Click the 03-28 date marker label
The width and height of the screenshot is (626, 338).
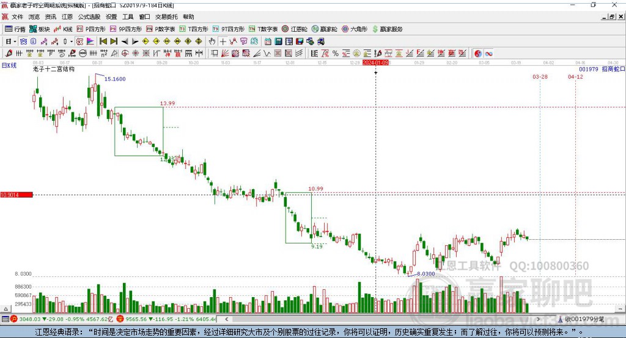pos(540,76)
